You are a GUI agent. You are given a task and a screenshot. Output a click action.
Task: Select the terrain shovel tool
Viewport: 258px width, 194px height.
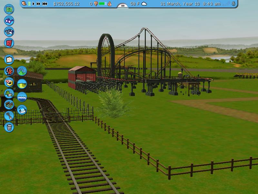pos(9,116)
